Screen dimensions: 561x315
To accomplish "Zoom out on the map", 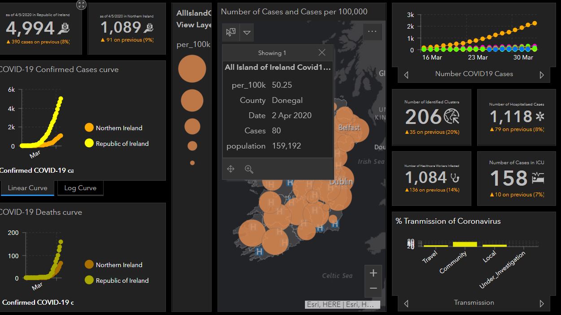I will click(x=373, y=289).
